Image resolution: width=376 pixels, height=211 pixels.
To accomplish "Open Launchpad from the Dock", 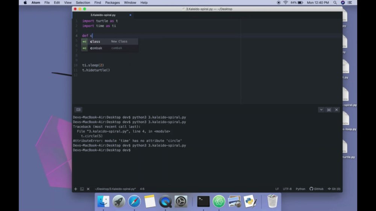I will (119, 201).
